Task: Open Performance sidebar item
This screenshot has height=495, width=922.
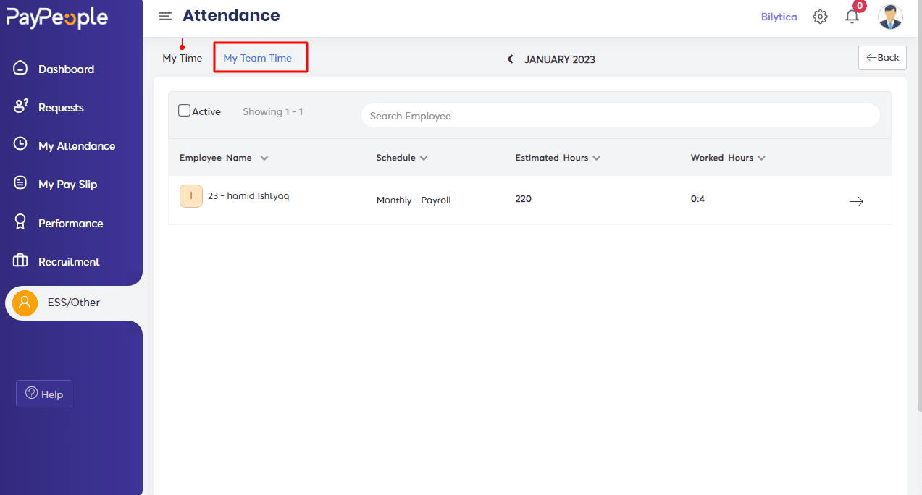Action: 70,224
